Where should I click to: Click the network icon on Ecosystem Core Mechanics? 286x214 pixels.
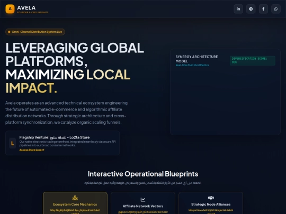coord(75,198)
